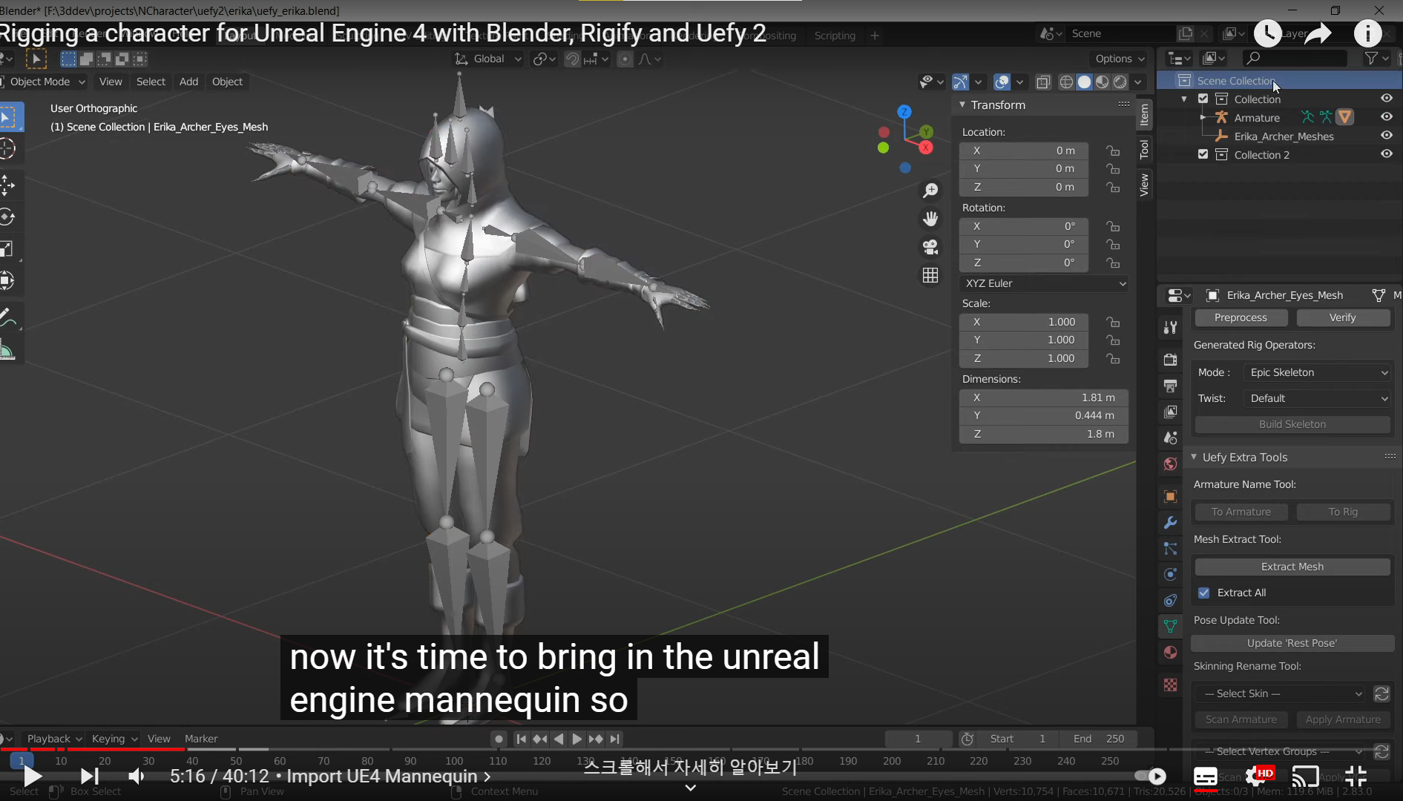Screen dimensions: 1403x801
Task: Open the Output properties tab icon
Action: pyautogui.click(x=1170, y=386)
